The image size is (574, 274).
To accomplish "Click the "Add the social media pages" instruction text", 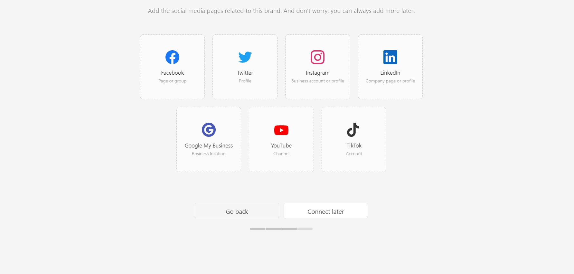I will [281, 11].
